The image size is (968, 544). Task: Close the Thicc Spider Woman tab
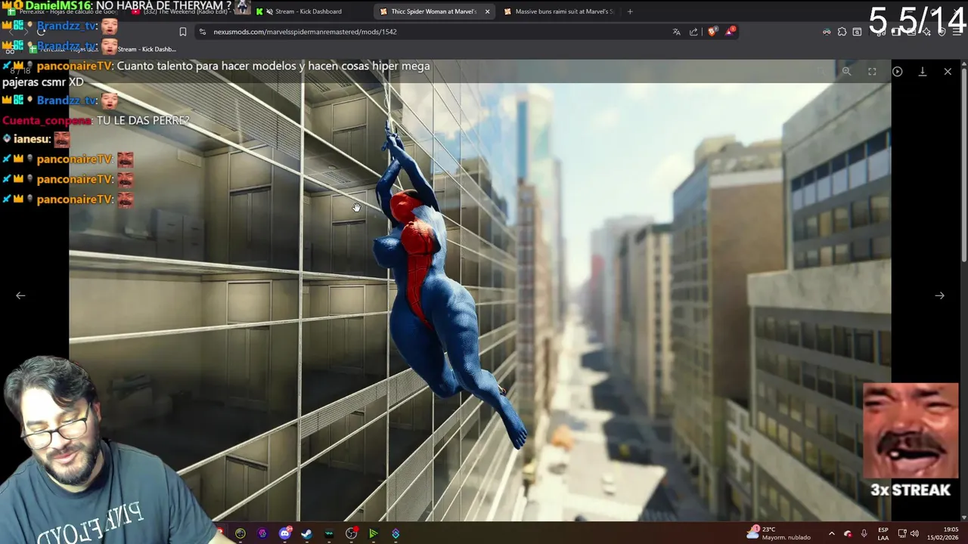coord(487,11)
